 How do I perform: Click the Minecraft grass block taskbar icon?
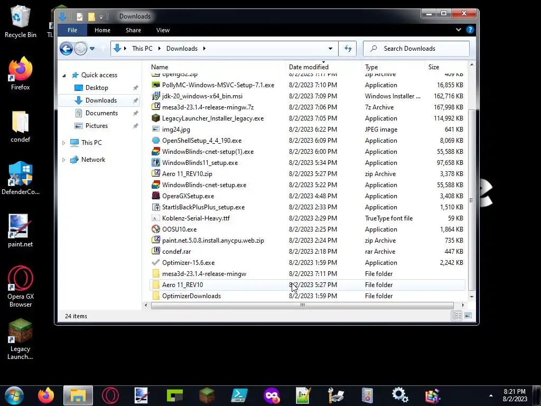click(x=207, y=395)
